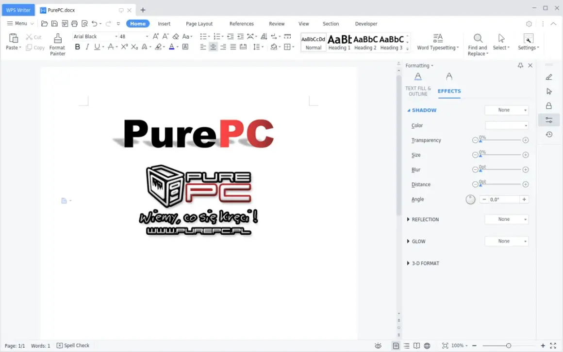Switch to Outline view icon

point(406,346)
